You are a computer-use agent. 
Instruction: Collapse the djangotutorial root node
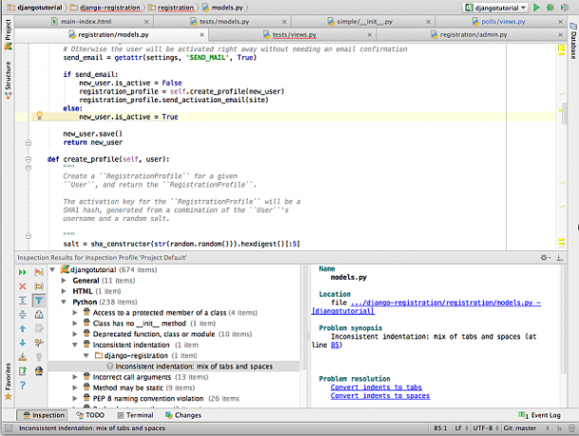[x=53, y=269]
